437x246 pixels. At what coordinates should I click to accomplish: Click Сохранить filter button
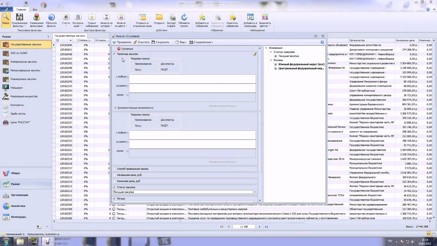click(160, 42)
